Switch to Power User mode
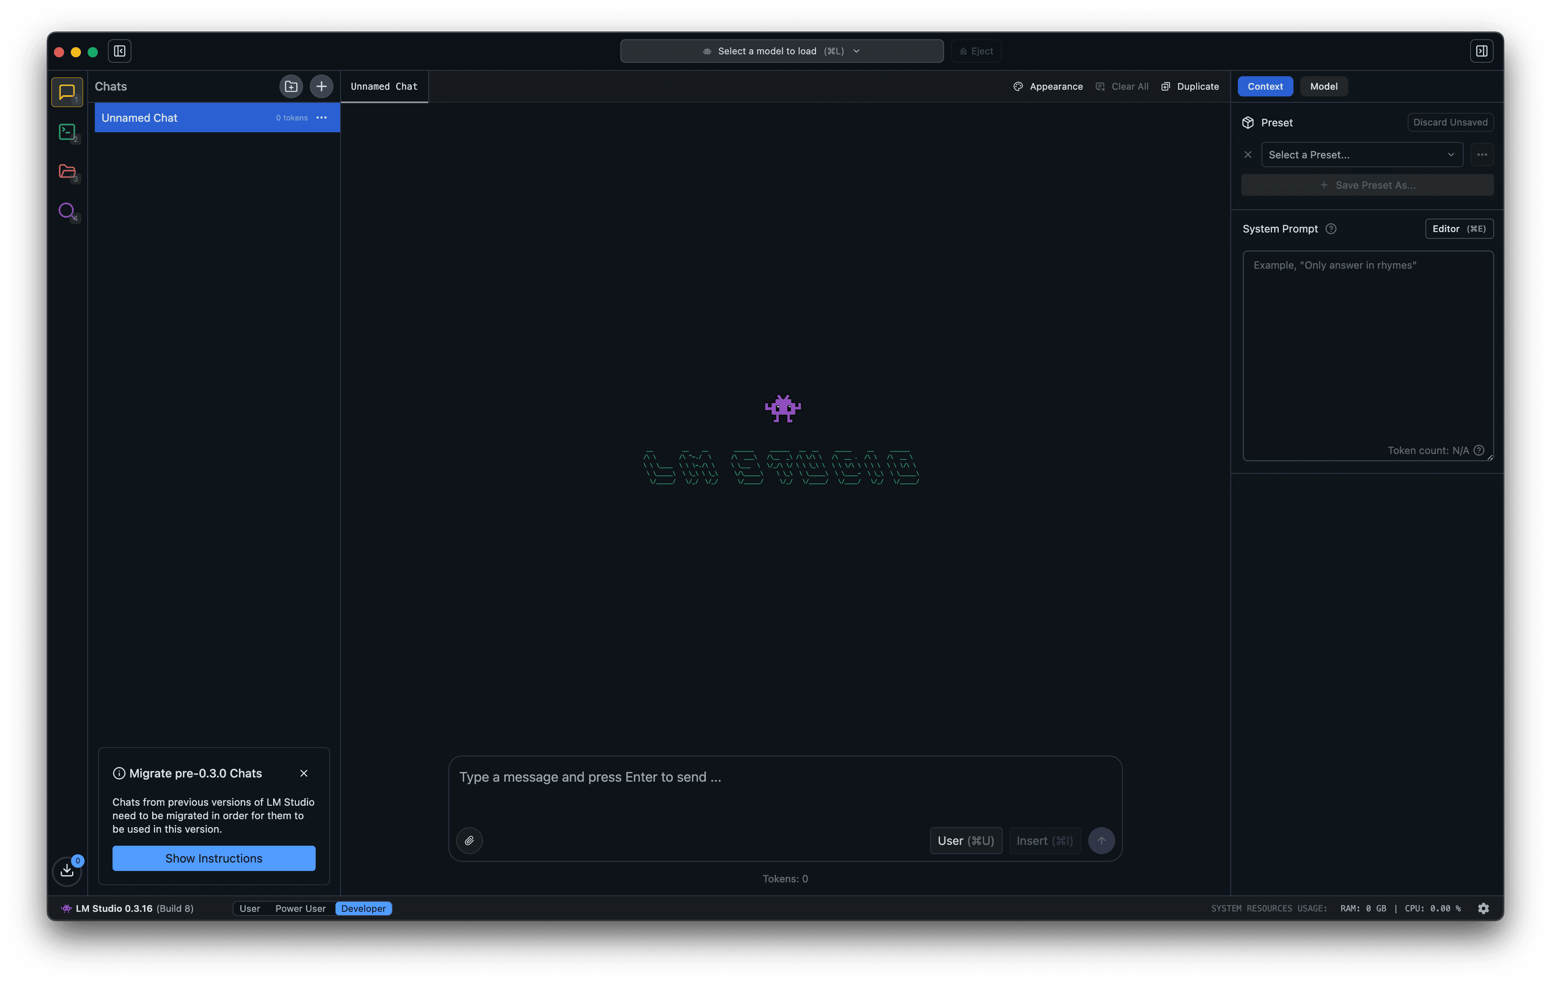The height and width of the screenshot is (983, 1551). click(300, 908)
